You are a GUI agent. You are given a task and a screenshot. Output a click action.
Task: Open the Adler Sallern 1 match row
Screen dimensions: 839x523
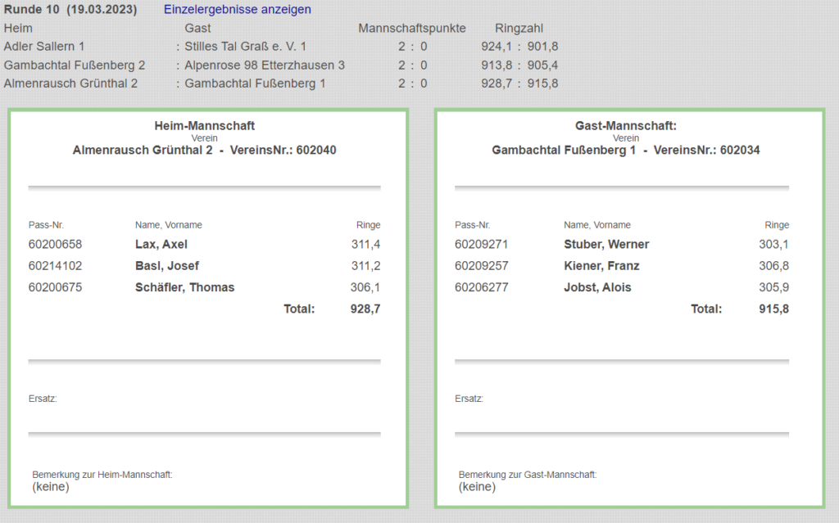tap(44, 47)
